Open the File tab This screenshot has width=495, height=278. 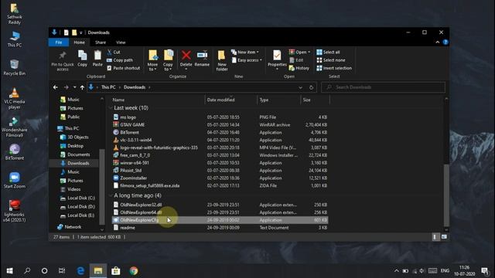59,42
